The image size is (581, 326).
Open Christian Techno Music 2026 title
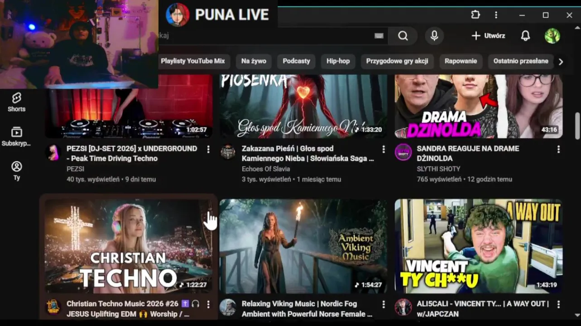[x=134, y=308]
